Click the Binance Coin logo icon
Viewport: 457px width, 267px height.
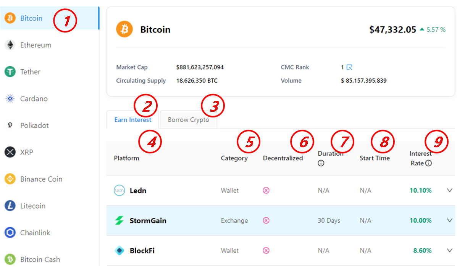(x=10, y=179)
